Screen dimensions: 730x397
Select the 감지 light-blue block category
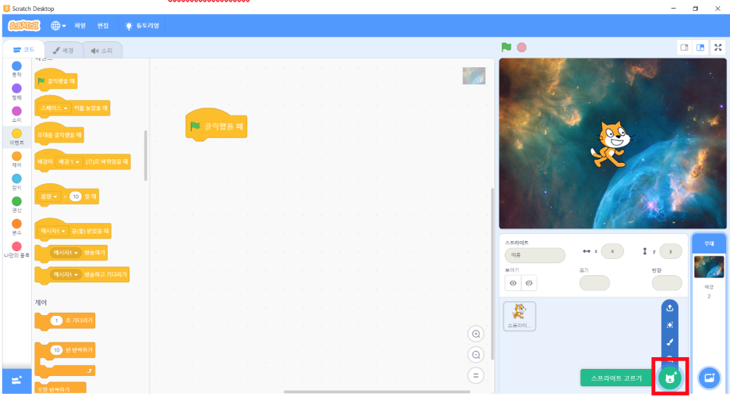16,182
